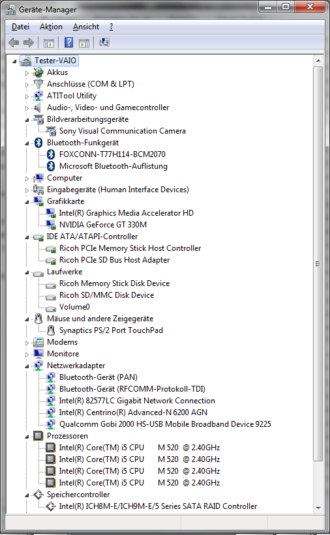This screenshot has width=330, height=535.
Task: Click the Sony Visual Communication Camera icon
Action: [x=51, y=131]
